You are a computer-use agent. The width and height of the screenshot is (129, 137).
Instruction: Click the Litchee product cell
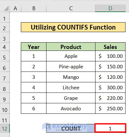coord(71,87)
